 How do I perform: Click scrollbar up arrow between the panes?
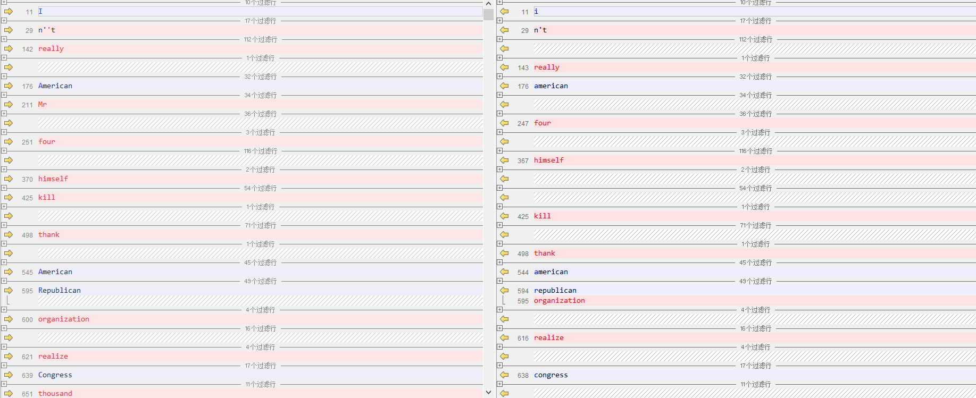point(488,4)
